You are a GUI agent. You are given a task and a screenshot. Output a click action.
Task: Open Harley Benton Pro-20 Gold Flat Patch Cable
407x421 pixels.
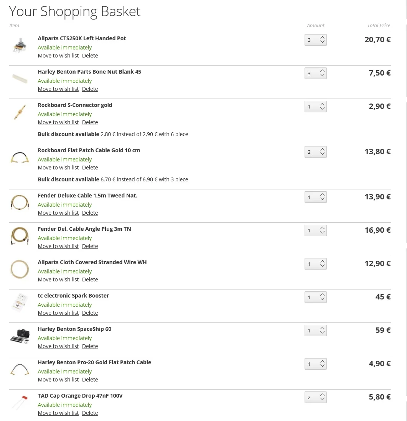point(94,362)
